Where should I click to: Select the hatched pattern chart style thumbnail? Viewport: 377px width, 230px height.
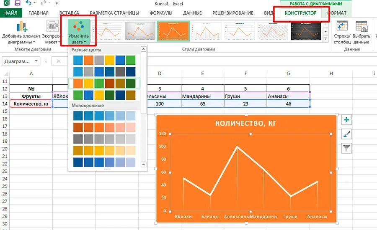pos(272,31)
